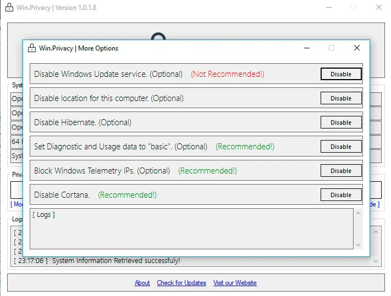Click '(Recommended!)' label beside Diagnostic data
The image size is (391, 296).
coord(245,147)
